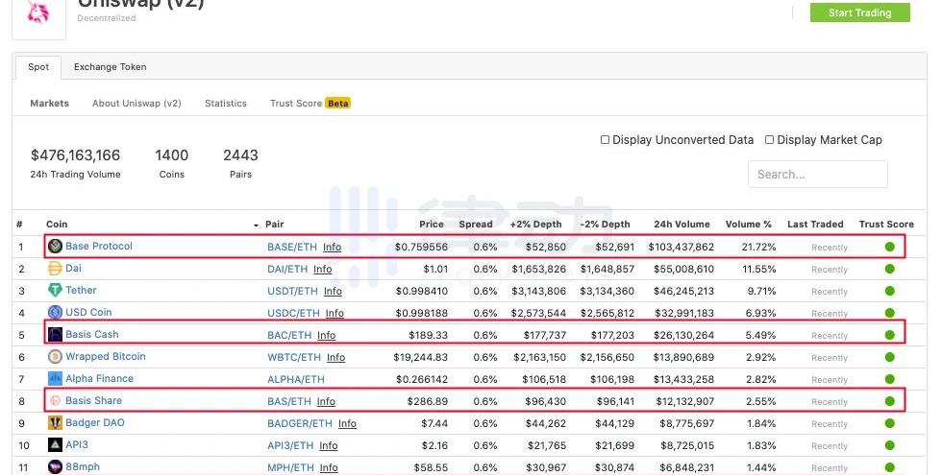Click Dai row green trust score dot
Screen dimensions: 942x475
[890, 269]
